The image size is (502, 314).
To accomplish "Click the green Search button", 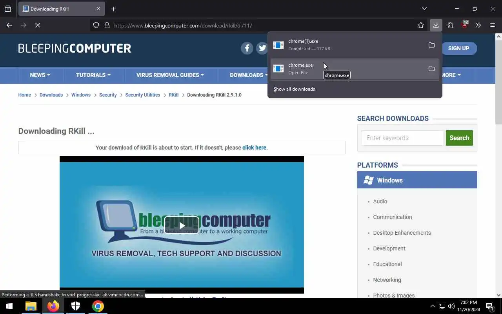I will pyautogui.click(x=459, y=138).
